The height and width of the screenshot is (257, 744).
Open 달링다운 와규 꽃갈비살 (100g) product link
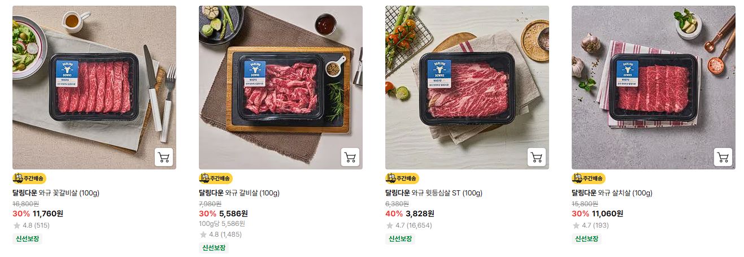click(x=56, y=193)
